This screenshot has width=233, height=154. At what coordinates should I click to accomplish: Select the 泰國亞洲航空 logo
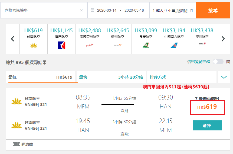(x=90, y=45)
